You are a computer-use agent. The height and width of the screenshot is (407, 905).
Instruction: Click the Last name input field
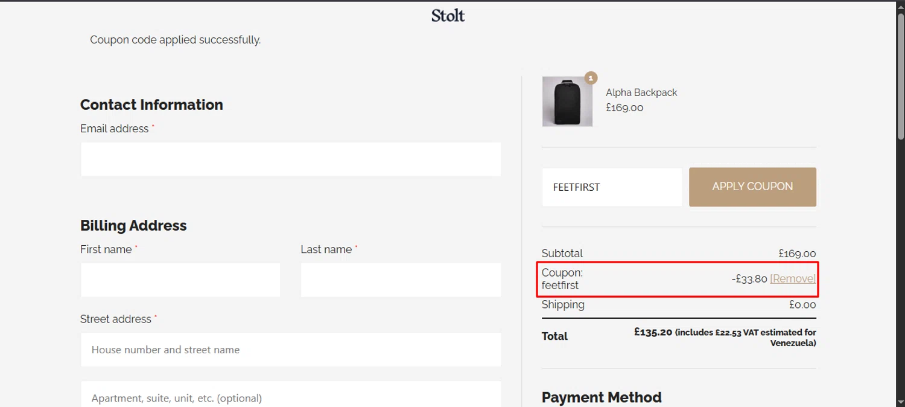tap(401, 280)
